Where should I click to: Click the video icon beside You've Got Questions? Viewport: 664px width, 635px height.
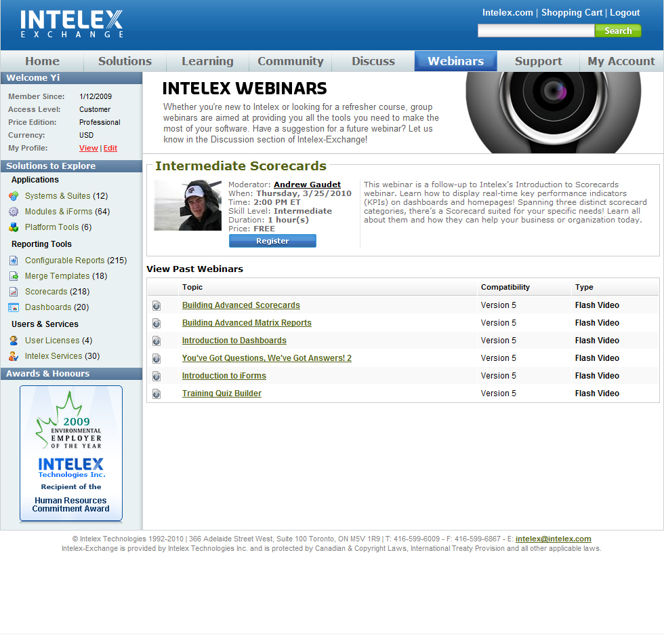[x=157, y=359]
